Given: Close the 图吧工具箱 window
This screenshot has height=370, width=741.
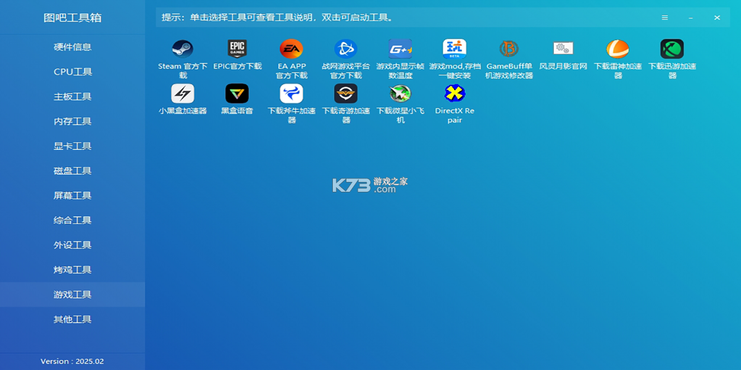Looking at the screenshot, I should (717, 17).
